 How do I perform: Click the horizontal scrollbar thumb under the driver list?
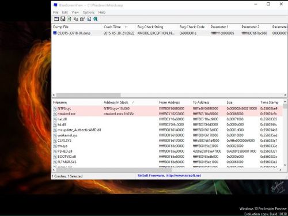tap(114, 170)
